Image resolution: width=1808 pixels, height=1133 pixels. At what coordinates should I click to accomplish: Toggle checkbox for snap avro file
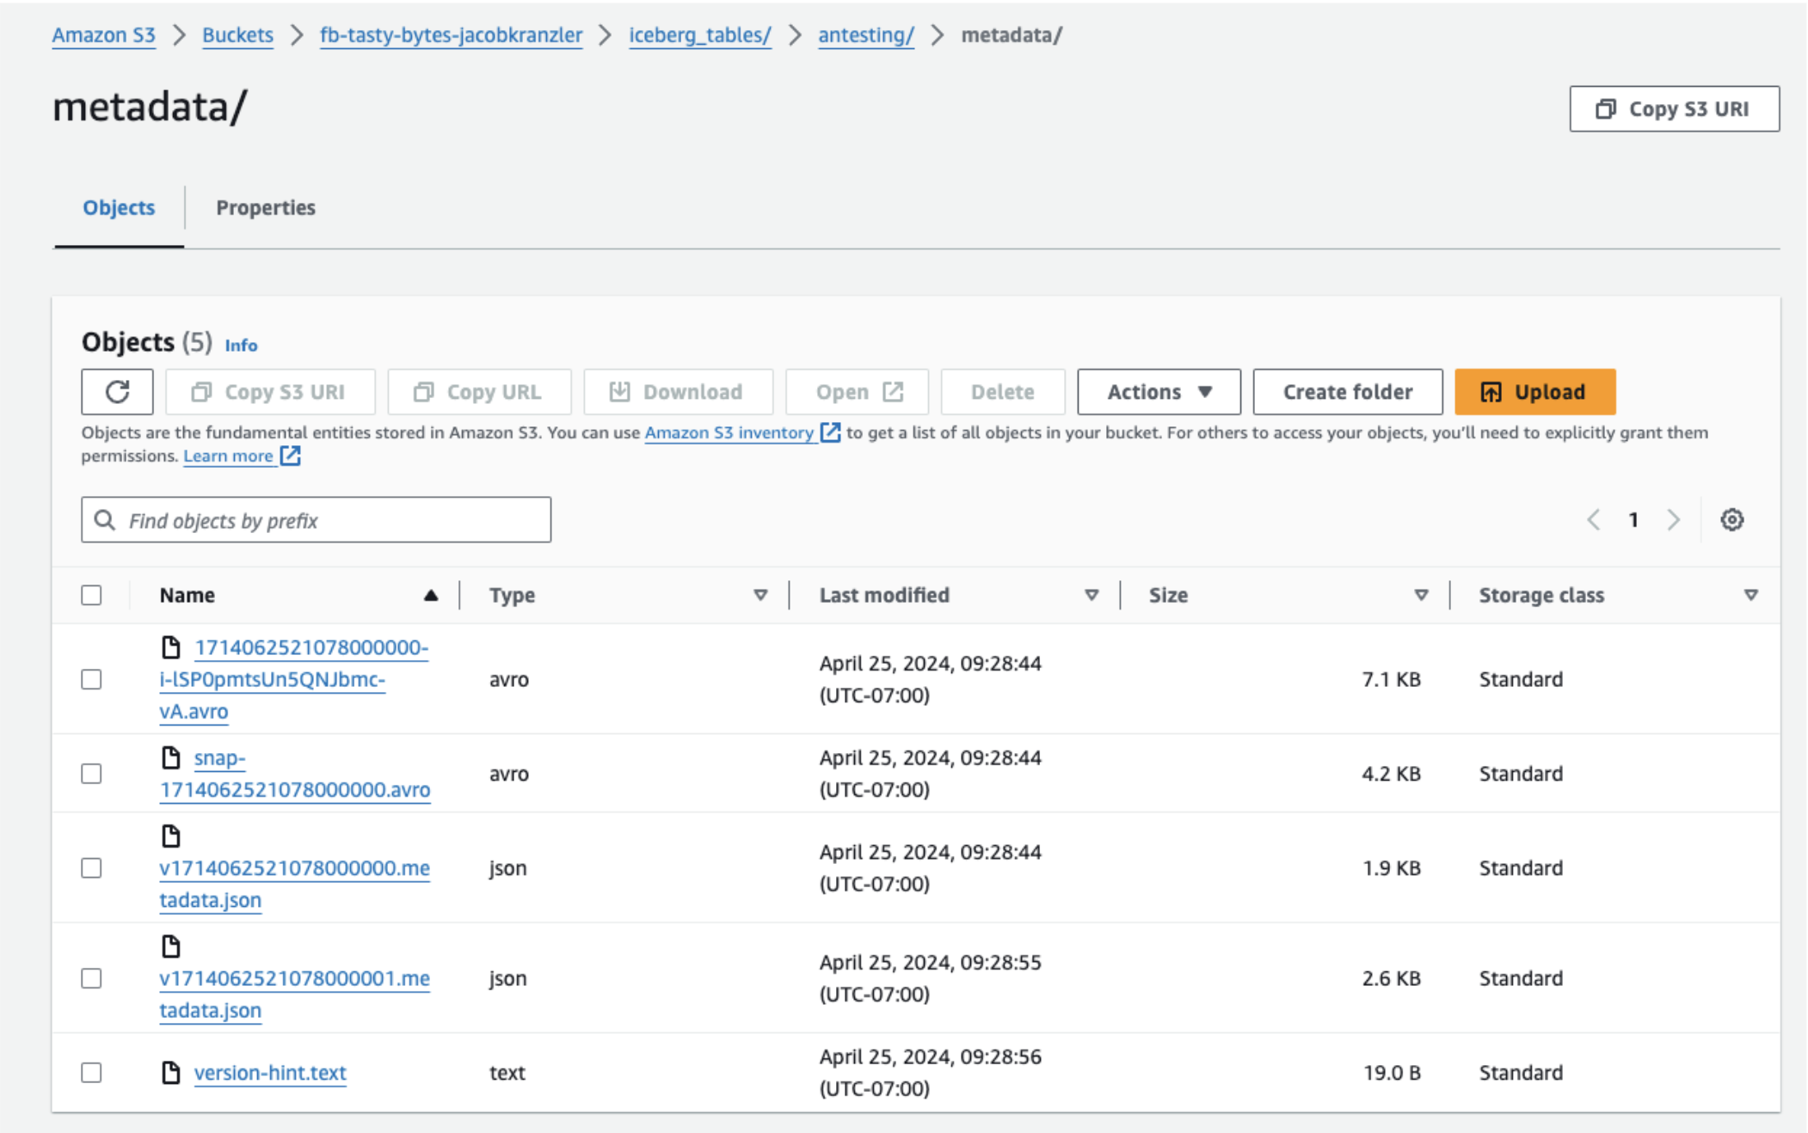coord(93,774)
